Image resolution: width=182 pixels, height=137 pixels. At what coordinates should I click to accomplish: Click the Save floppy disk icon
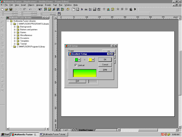(x=11, y=9)
